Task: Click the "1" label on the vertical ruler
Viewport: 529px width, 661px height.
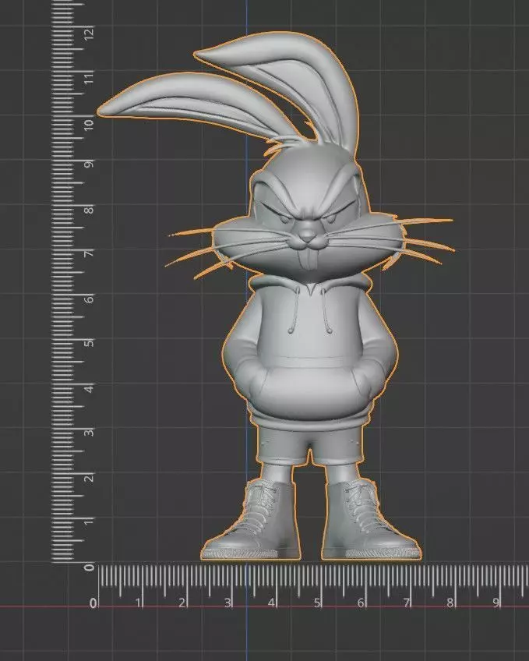Action: pos(90,522)
